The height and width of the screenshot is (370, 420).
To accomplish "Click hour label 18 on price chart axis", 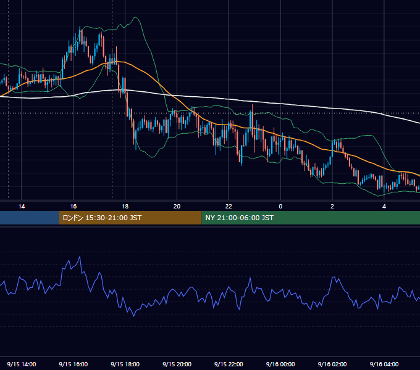I will [125, 207].
